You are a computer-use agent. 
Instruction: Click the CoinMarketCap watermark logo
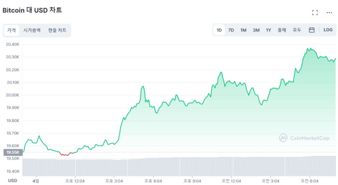(303, 138)
